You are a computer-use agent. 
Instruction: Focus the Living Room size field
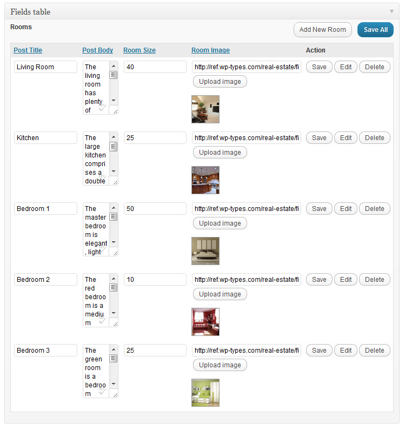coord(155,67)
